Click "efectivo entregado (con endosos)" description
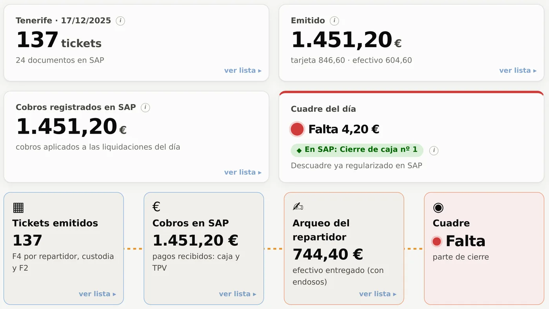Screen dimensions: 549x309 point(338,276)
